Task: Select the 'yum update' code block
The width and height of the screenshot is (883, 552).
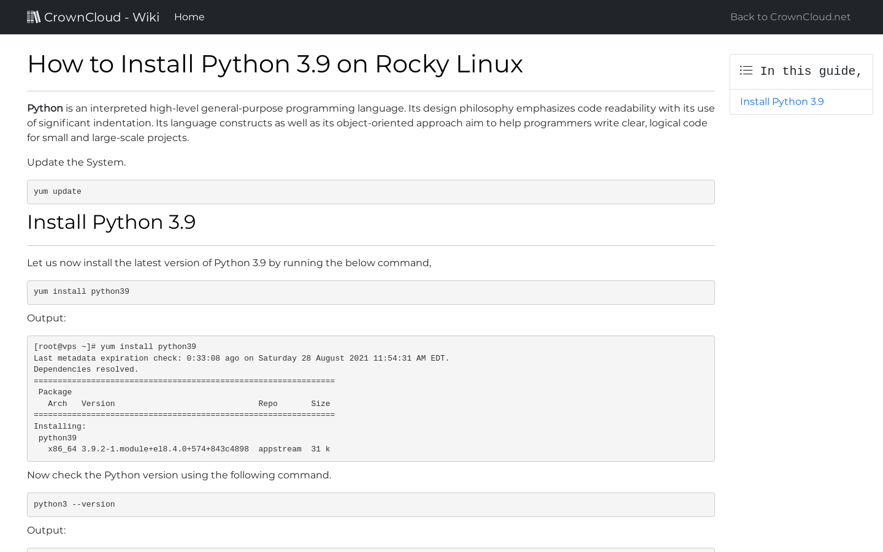Action: click(x=370, y=191)
